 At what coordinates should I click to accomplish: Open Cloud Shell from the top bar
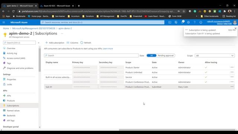170,22
